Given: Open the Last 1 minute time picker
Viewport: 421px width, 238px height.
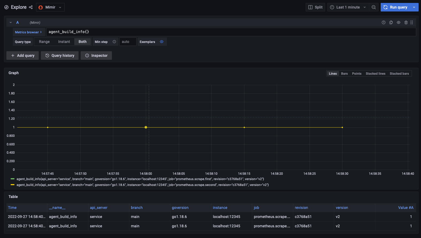Looking at the screenshot, I should (348, 7).
